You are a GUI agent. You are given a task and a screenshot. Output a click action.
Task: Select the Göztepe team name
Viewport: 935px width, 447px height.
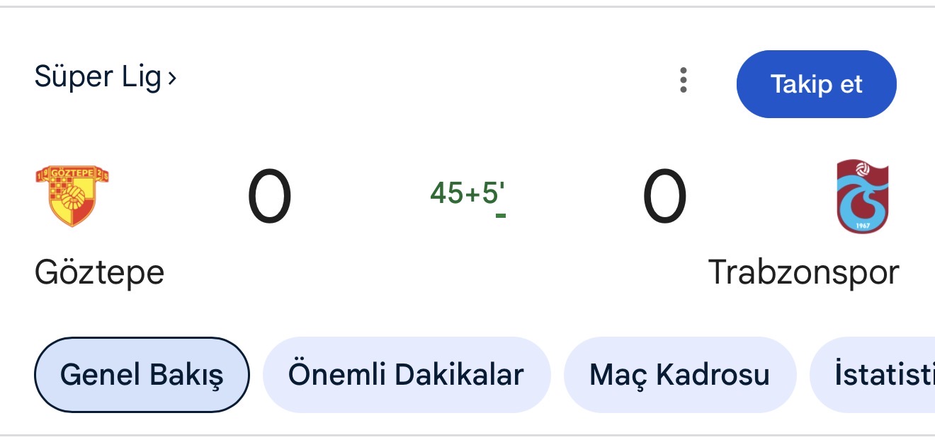click(x=99, y=272)
